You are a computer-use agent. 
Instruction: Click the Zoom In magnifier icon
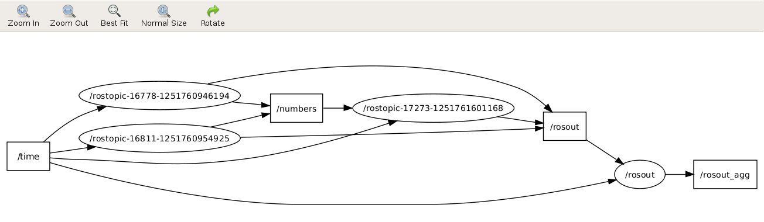(x=23, y=11)
